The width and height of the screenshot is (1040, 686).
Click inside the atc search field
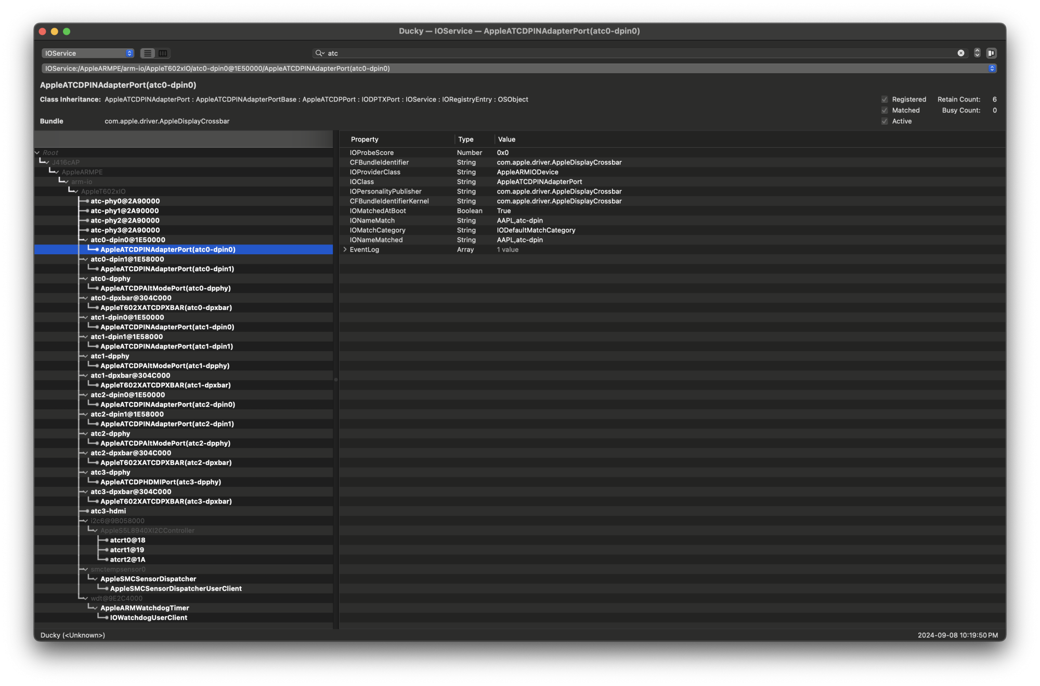[x=364, y=53]
